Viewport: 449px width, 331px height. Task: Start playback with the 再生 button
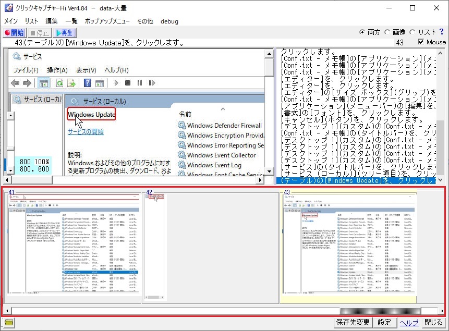[65, 33]
